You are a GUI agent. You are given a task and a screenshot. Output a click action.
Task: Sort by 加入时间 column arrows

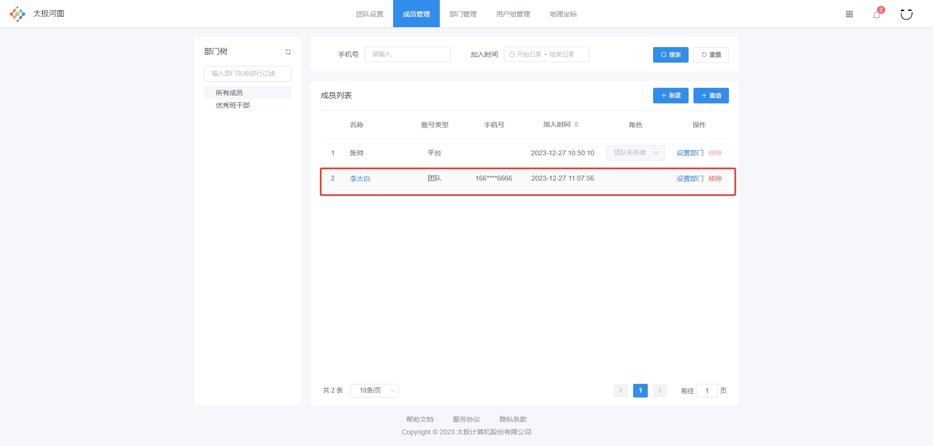tap(576, 125)
